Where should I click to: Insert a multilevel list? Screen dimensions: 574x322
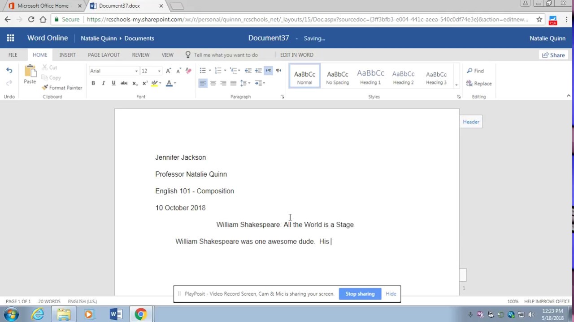[x=233, y=71]
